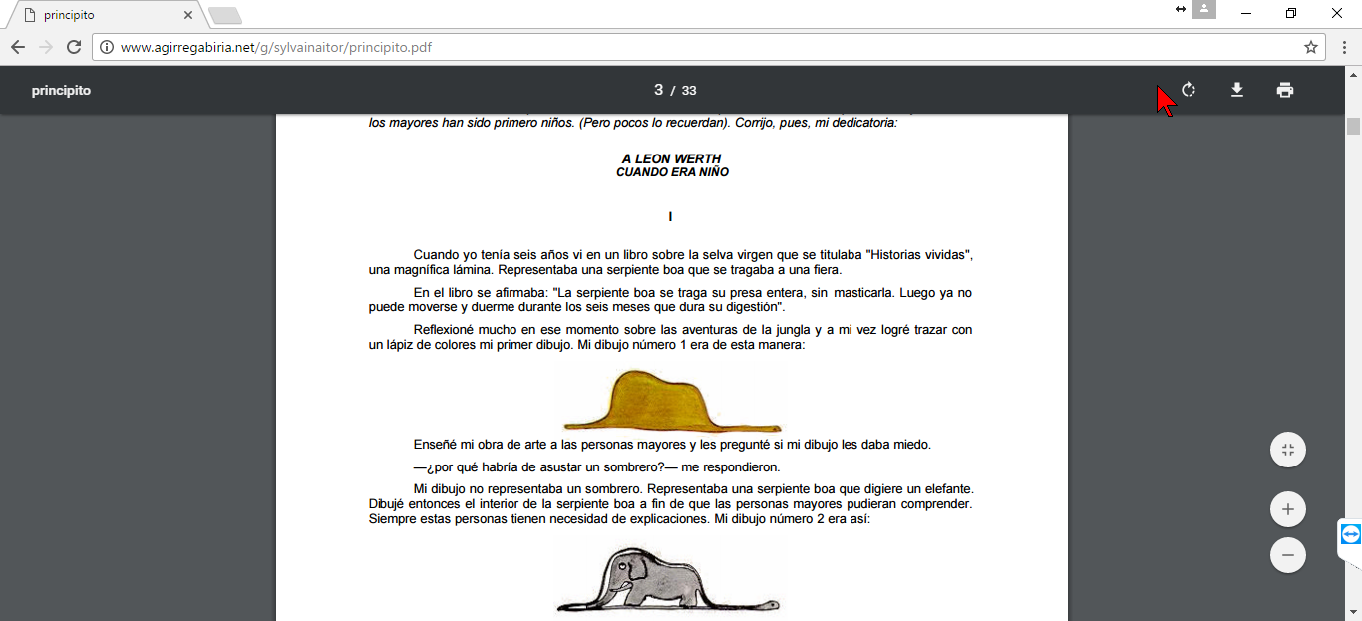
Task: Click the heading 'A LEON WERTH'
Action: click(x=671, y=158)
